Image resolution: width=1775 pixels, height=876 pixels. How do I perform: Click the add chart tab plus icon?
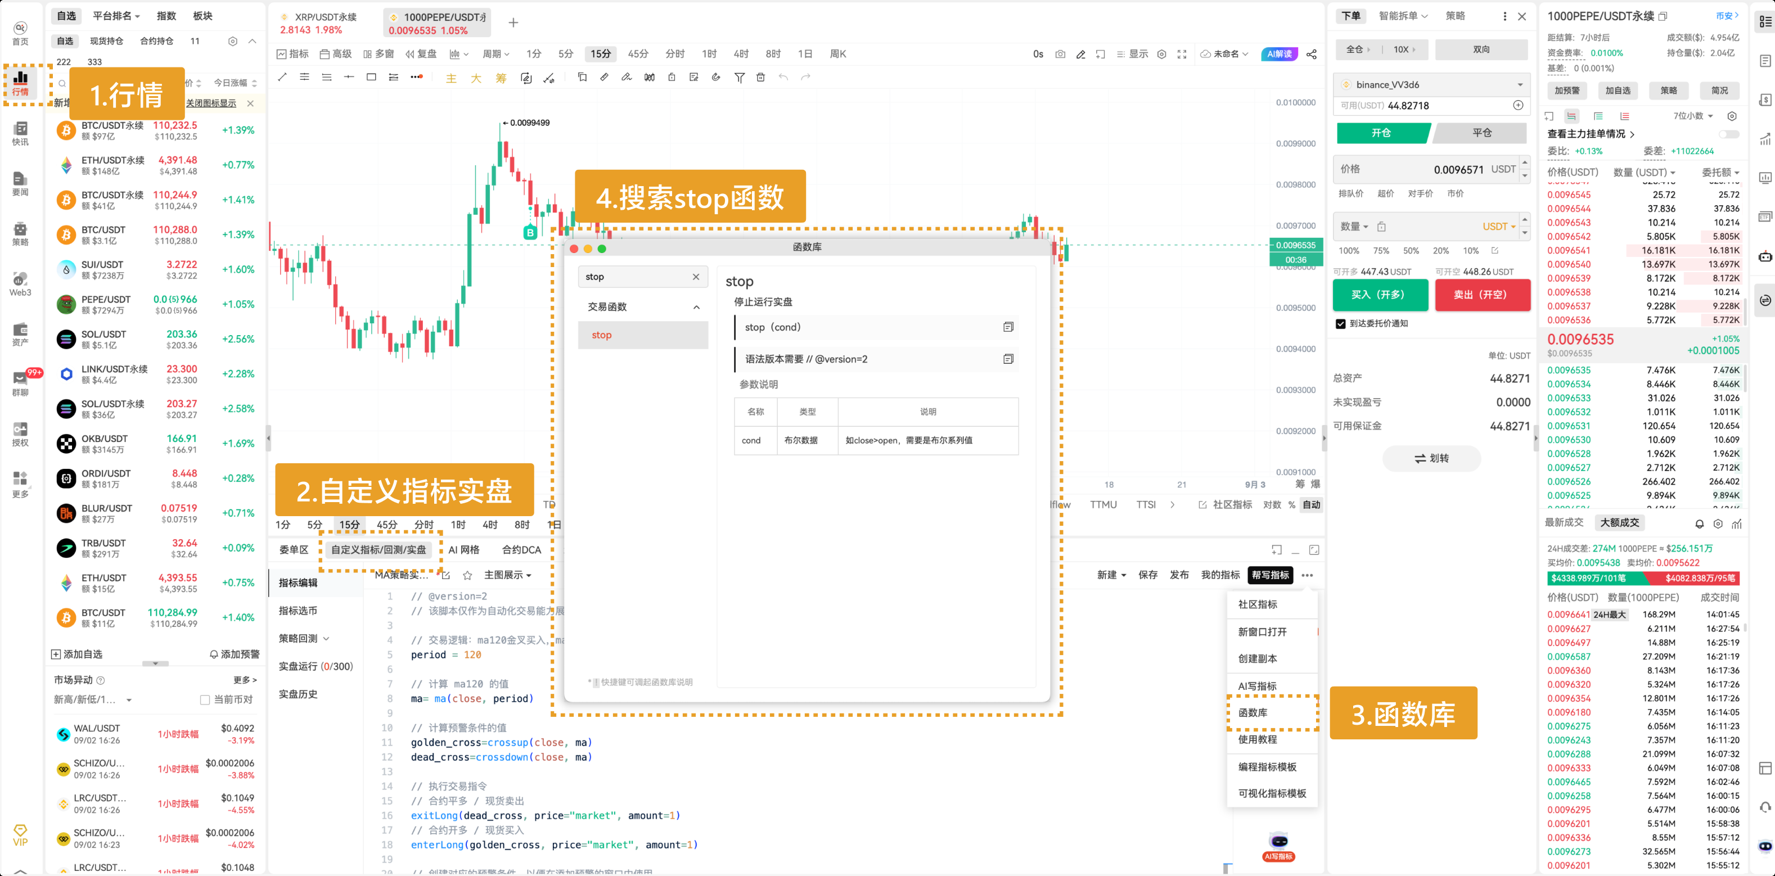(x=513, y=22)
